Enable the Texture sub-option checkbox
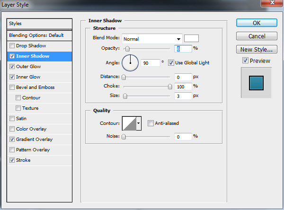 pos(18,108)
